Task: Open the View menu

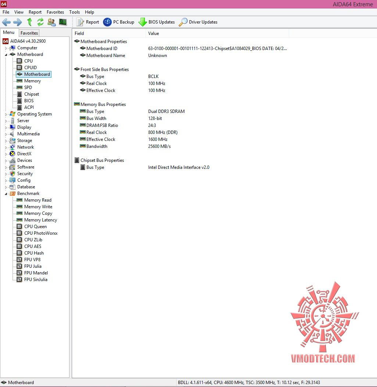Action: pyautogui.click(x=19, y=12)
